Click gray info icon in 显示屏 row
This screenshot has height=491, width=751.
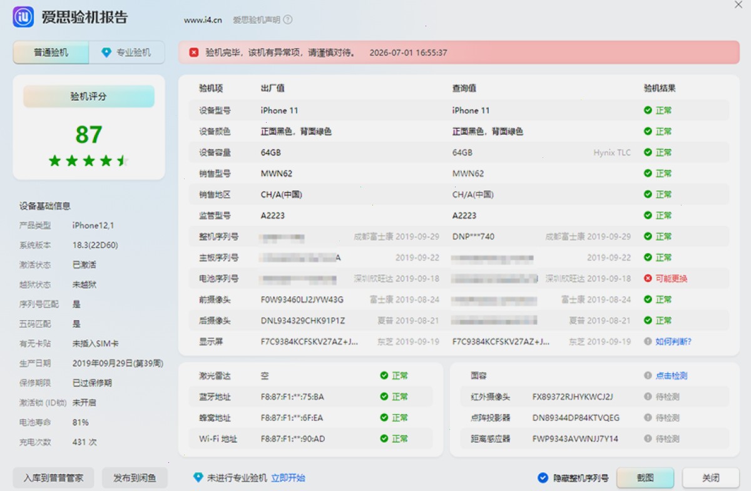pos(648,341)
